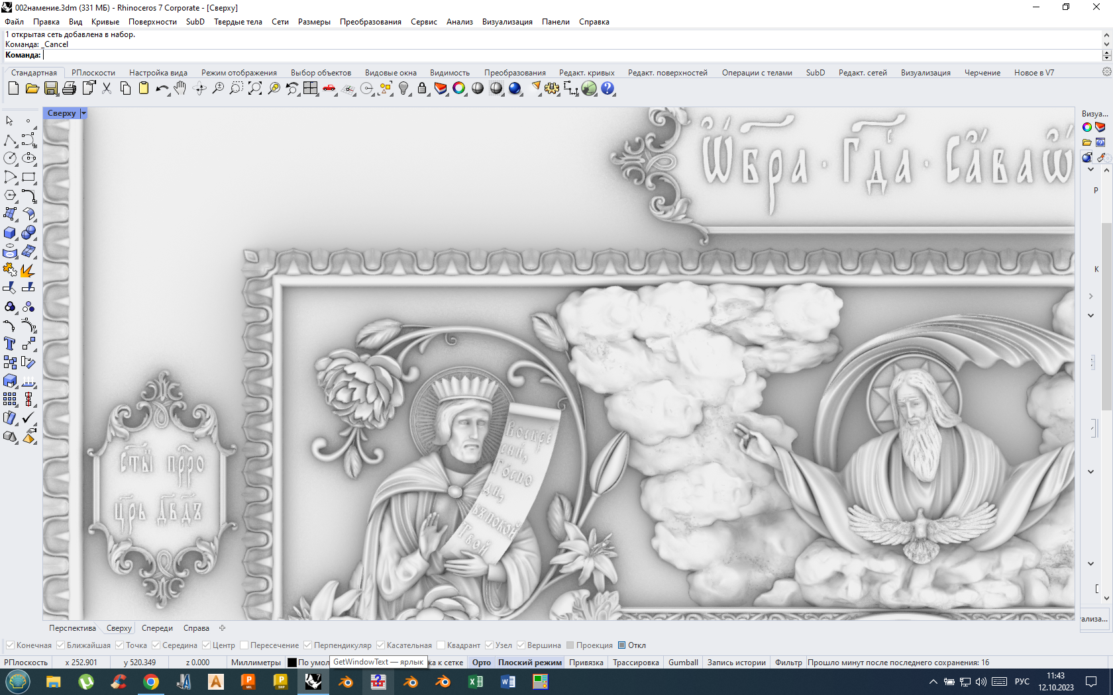This screenshot has width=1113, height=695.
Task: Toggle the Перпендикуляр osnap checkbox
Action: [307, 645]
